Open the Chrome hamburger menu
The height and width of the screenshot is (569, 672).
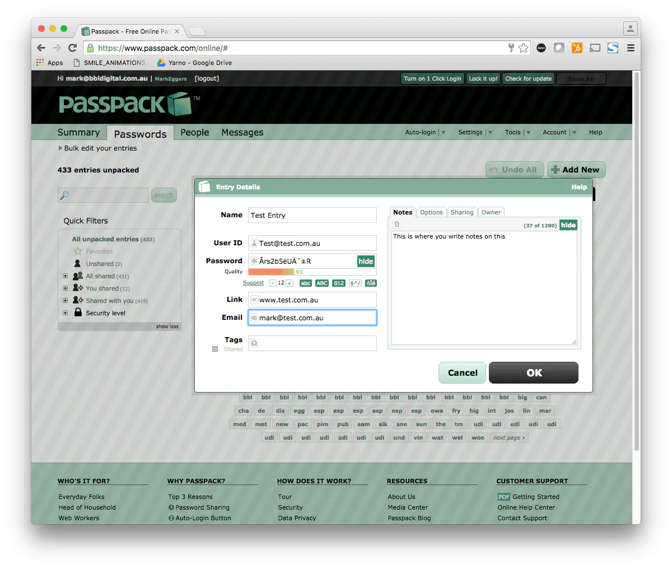point(631,48)
